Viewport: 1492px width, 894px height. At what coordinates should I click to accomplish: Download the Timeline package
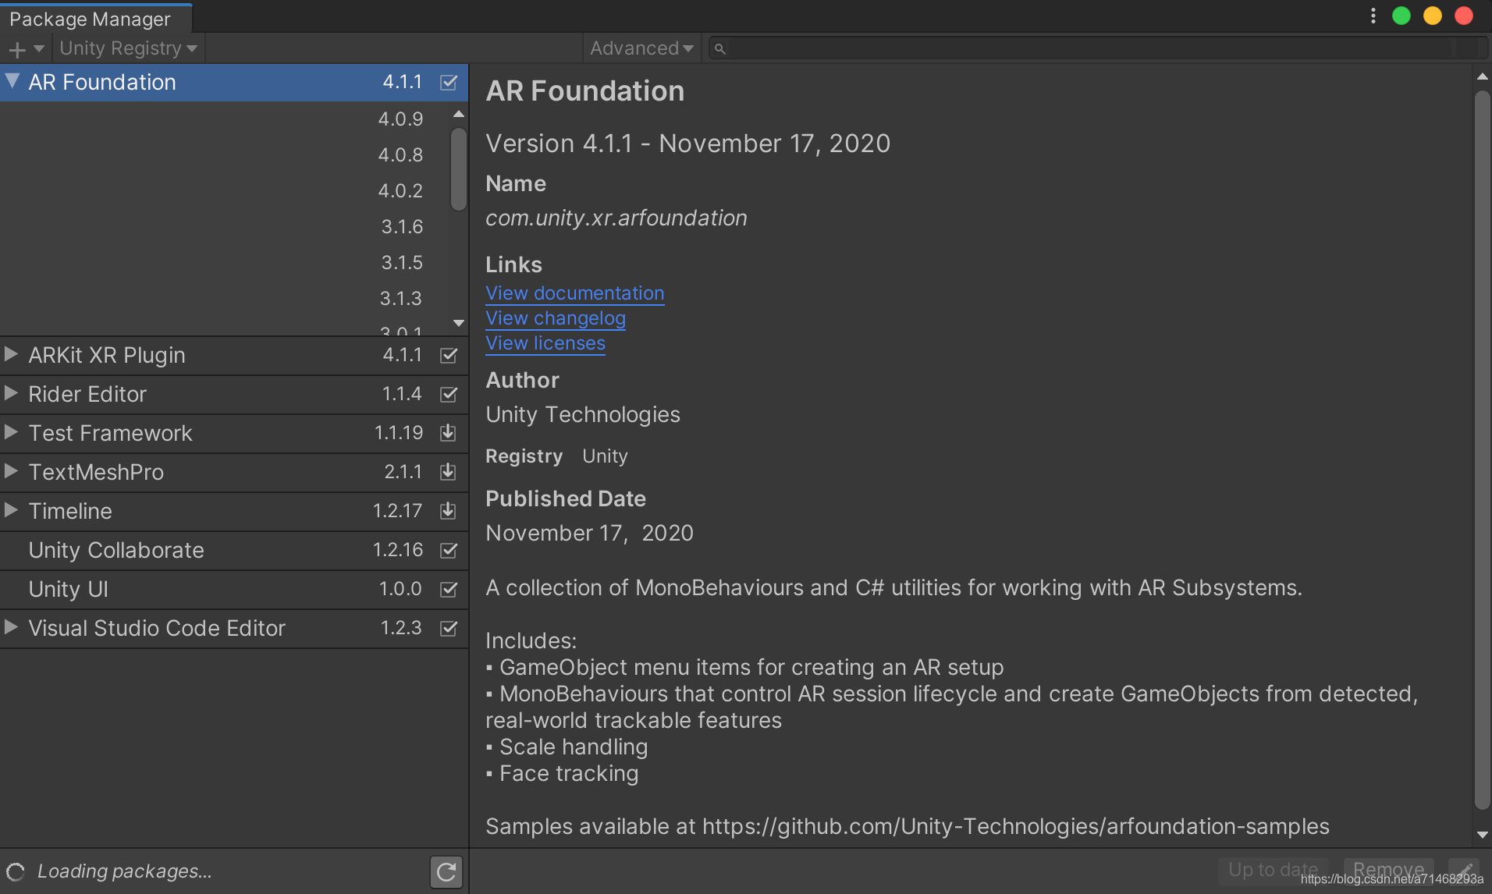click(x=448, y=511)
